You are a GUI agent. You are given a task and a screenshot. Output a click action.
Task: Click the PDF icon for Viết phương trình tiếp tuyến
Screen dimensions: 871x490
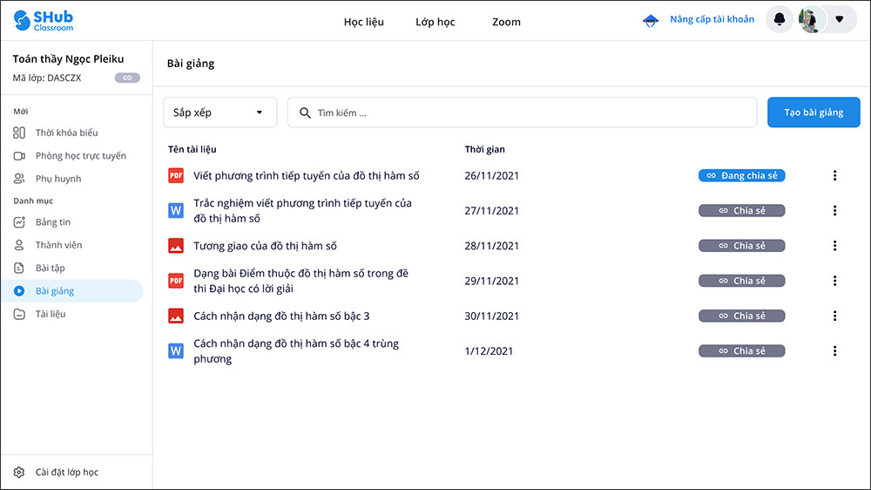(176, 175)
